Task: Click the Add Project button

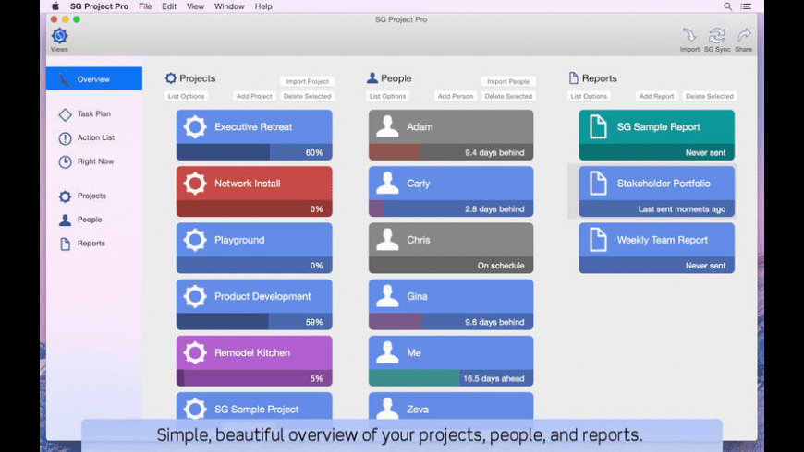Action: click(x=254, y=96)
